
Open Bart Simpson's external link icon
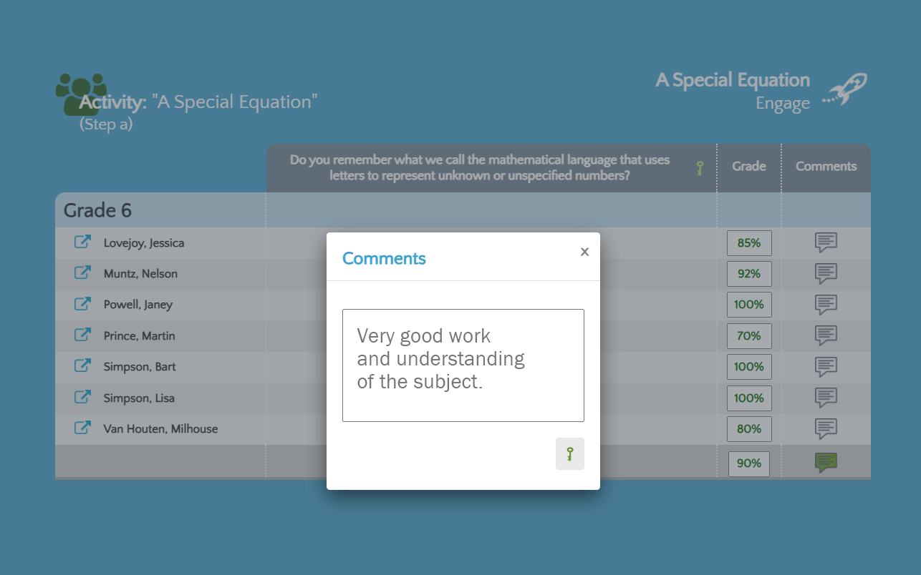click(83, 366)
